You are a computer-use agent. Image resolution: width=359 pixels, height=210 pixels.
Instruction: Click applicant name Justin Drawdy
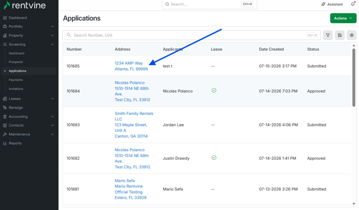coord(176,158)
